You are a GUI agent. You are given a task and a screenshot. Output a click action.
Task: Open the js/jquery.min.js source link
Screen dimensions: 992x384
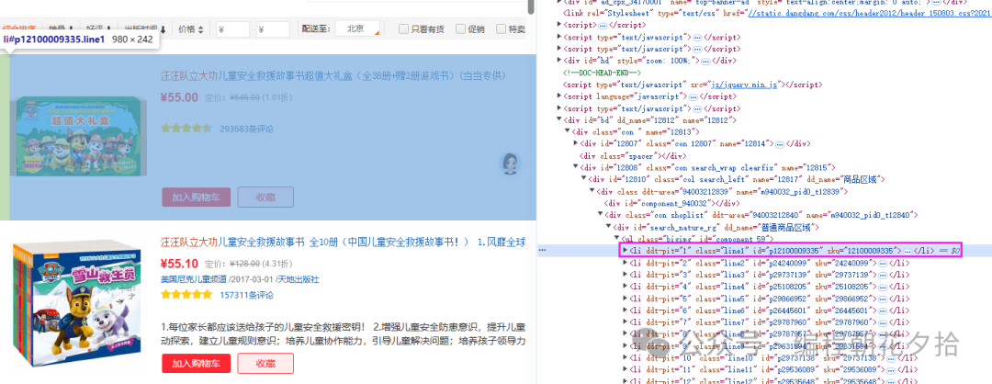click(x=745, y=85)
